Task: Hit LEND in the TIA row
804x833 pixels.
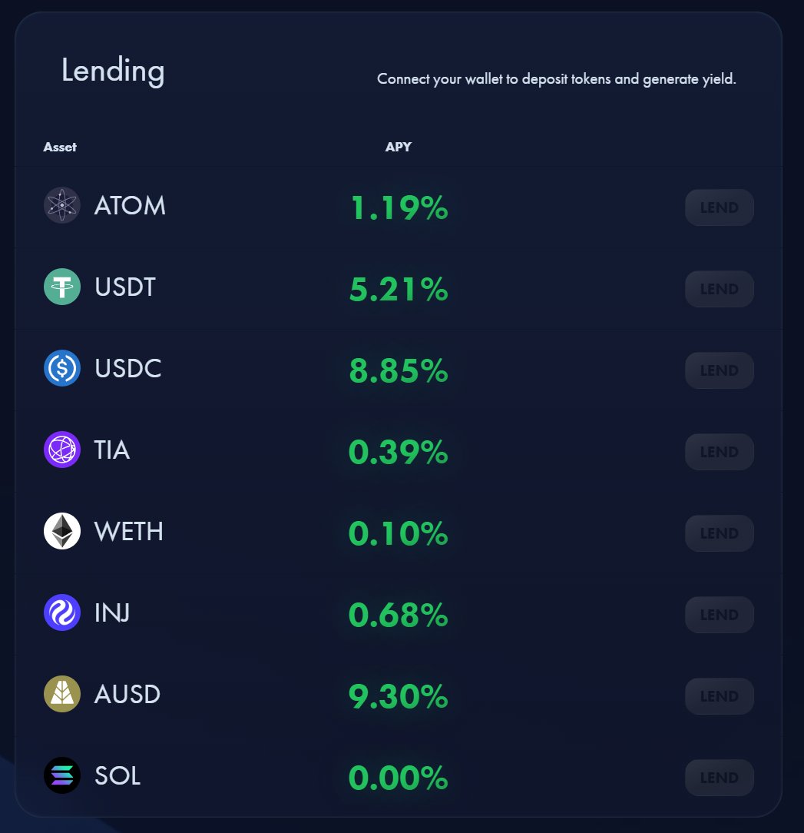Action: (x=719, y=452)
